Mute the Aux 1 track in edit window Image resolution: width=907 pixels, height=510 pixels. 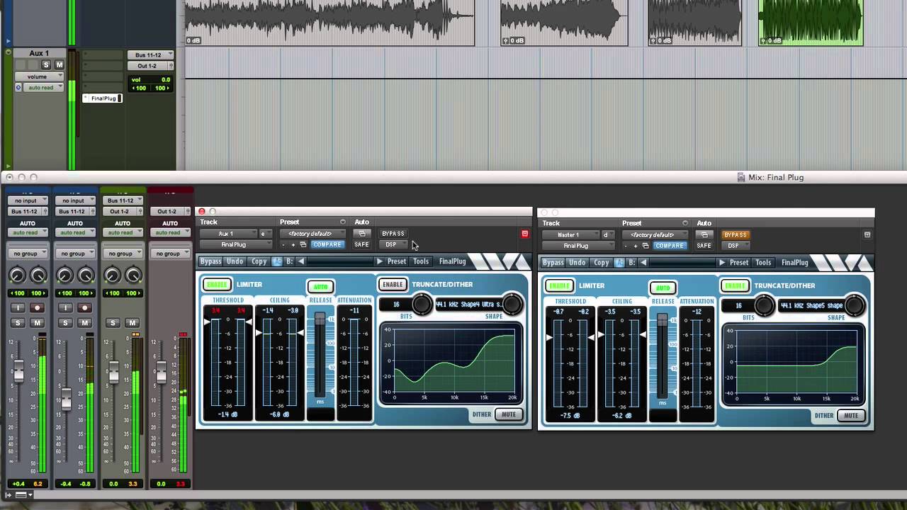[x=59, y=65]
